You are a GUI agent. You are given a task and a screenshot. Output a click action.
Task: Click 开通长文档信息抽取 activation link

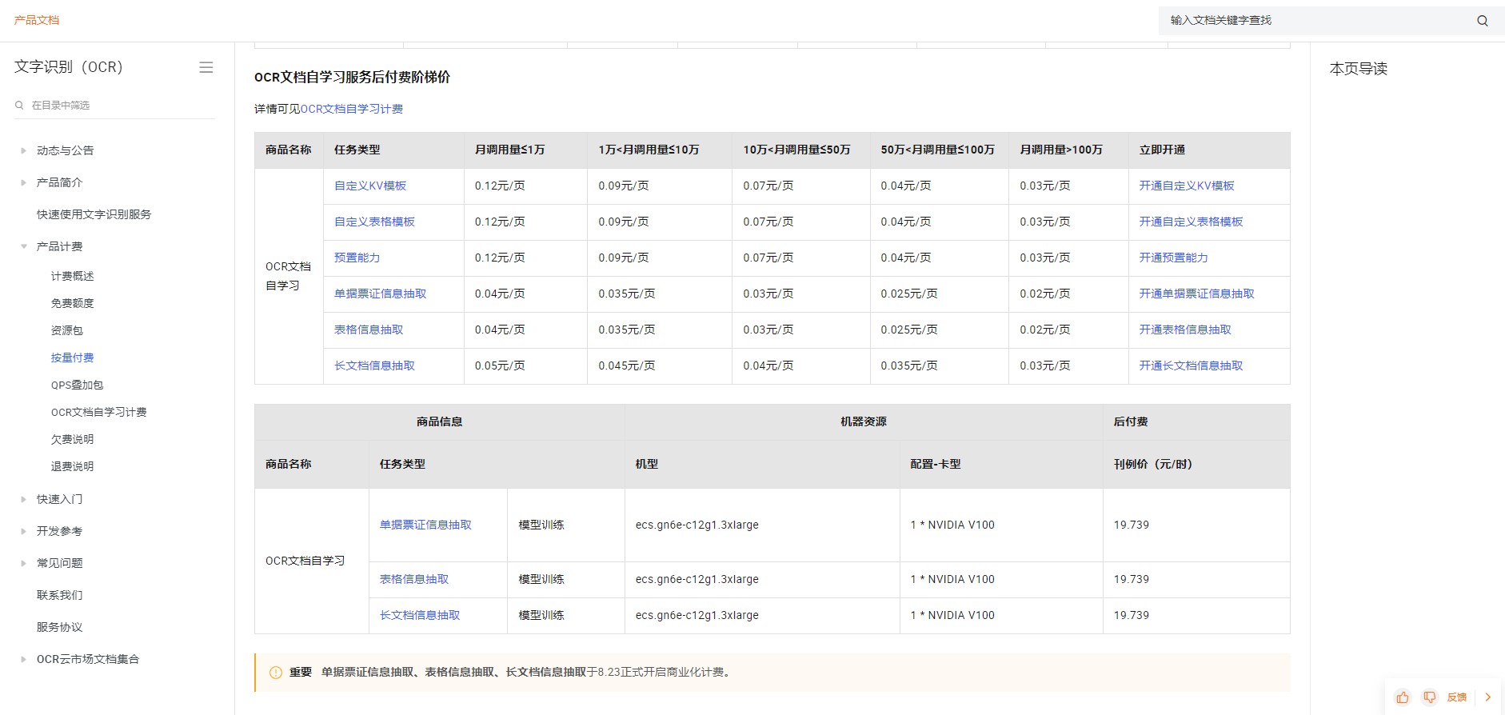[1191, 365]
